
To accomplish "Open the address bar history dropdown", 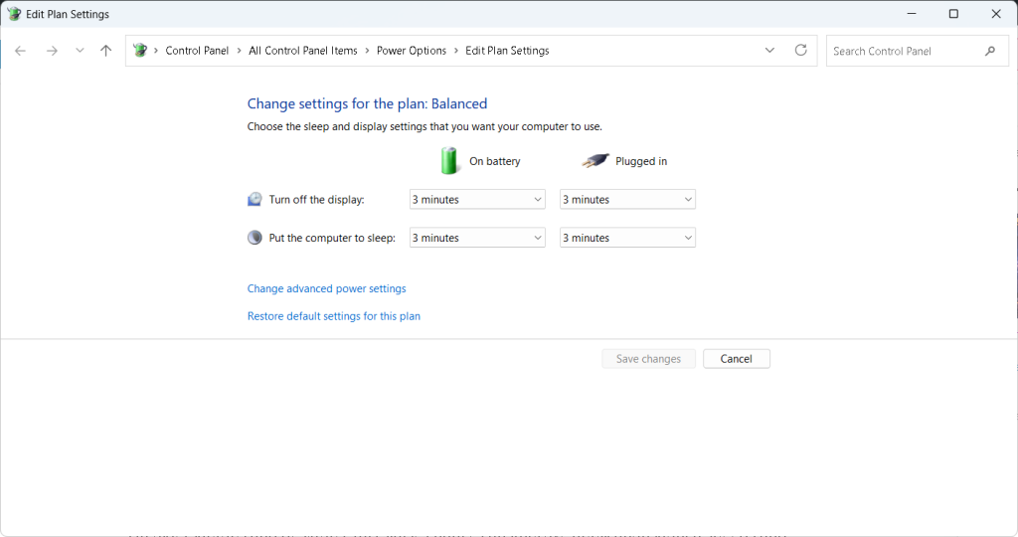I will tap(770, 50).
